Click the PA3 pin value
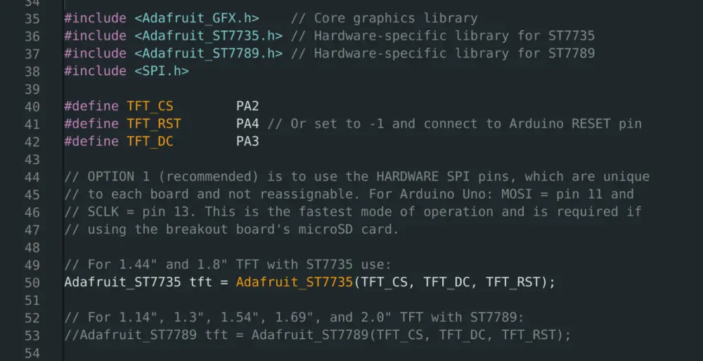The image size is (703, 361). pyautogui.click(x=247, y=142)
